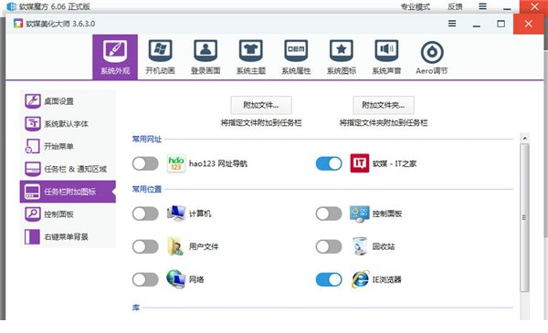Switch off the IE浏览器 toggle
The height and width of the screenshot is (333, 548).
click(x=329, y=279)
